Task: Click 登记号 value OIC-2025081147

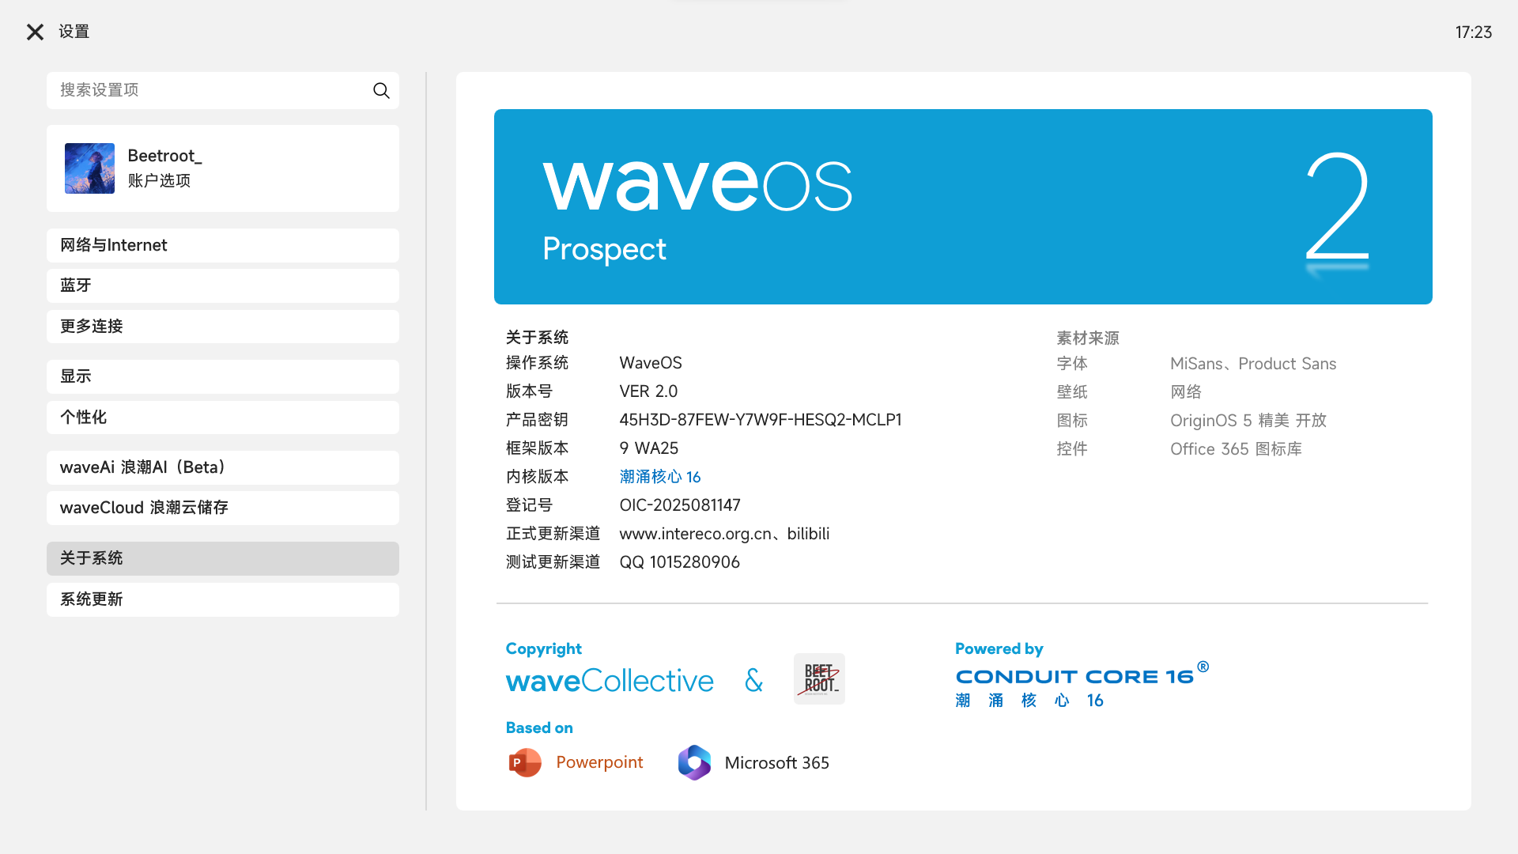Action: pyautogui.click(x=680, y=505)
